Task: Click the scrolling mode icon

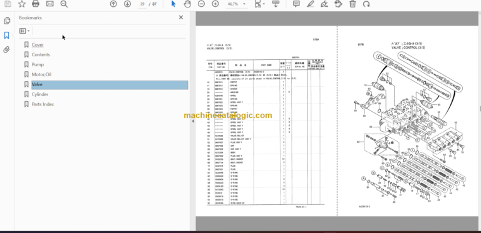Action: 276,4
